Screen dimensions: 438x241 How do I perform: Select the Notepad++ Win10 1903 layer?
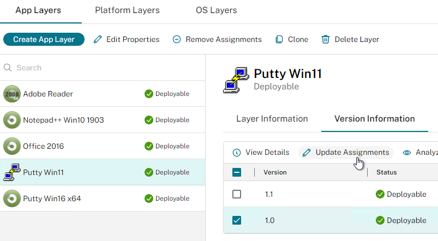[103, 120]
